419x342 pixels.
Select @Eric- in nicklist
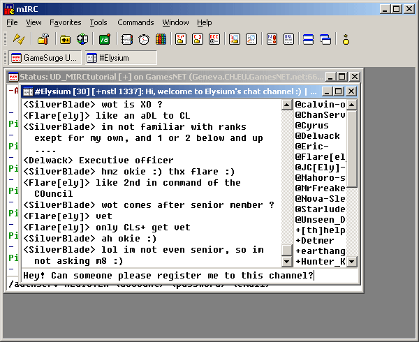pyautogui.click(x=320, y=147)
